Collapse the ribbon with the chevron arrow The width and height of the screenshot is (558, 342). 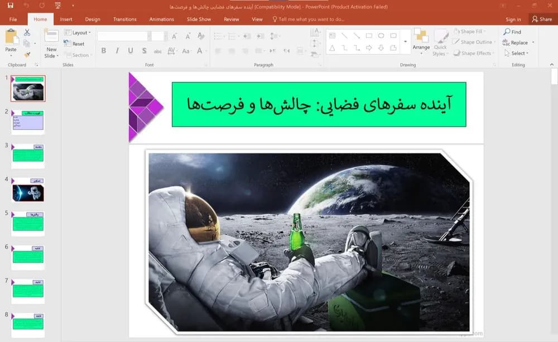coord(552,64)
